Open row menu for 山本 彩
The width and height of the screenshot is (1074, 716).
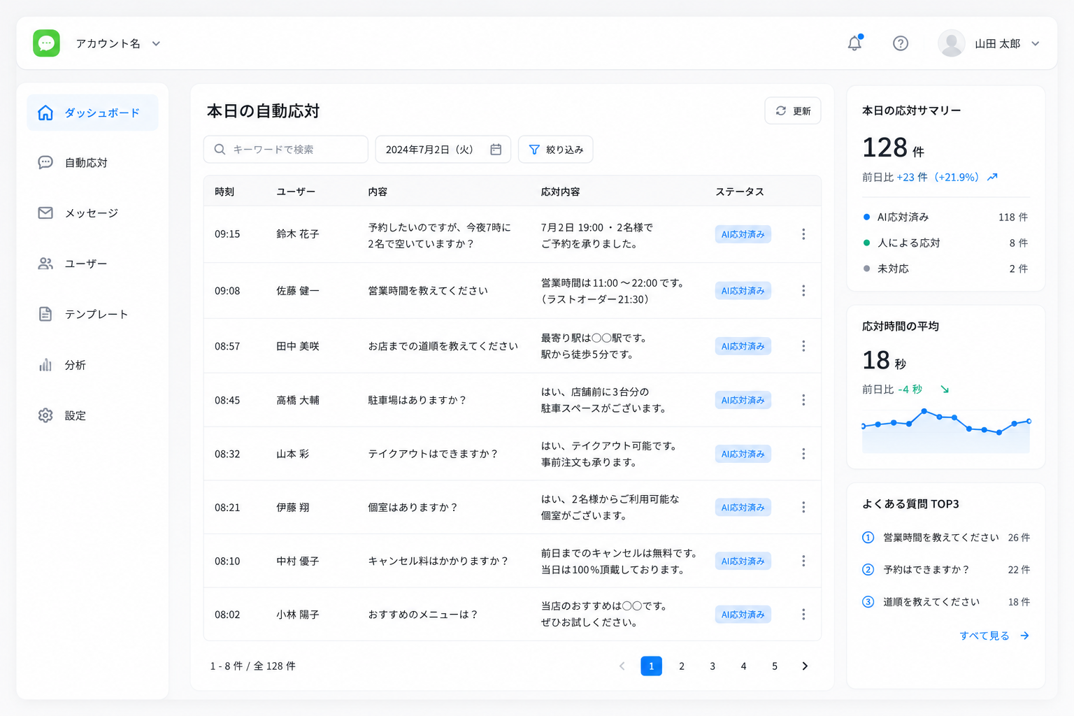coord(803,454)
